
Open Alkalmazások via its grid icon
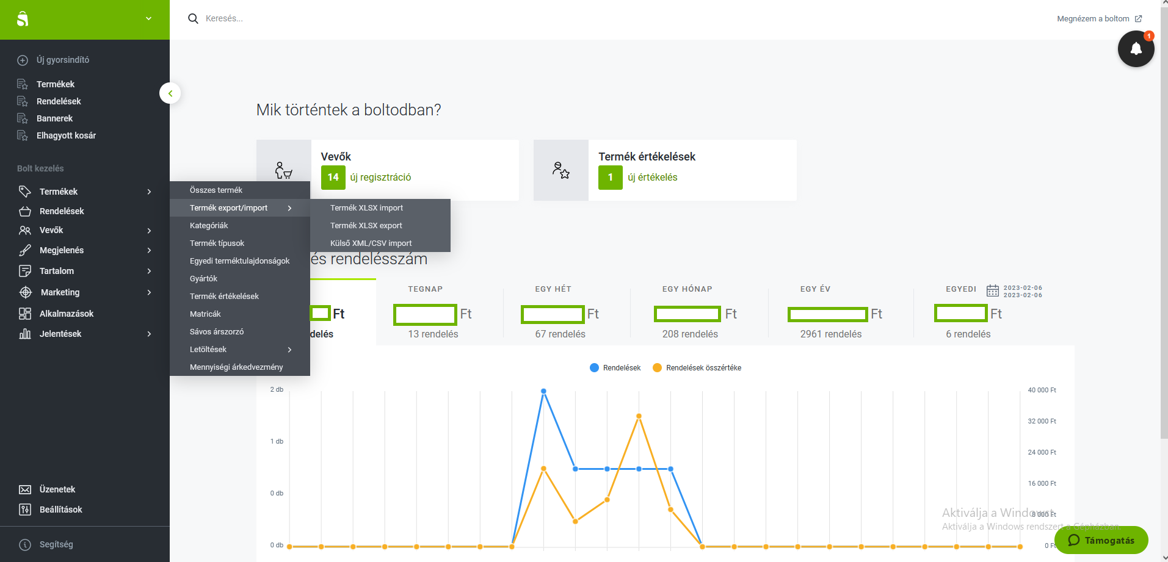coord(25,314)
